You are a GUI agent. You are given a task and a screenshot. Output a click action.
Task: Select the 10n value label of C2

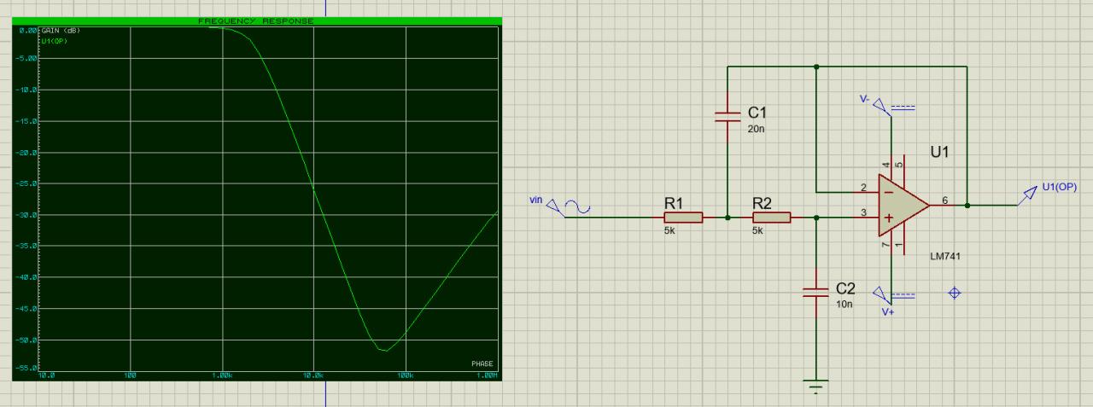point(843,305)
